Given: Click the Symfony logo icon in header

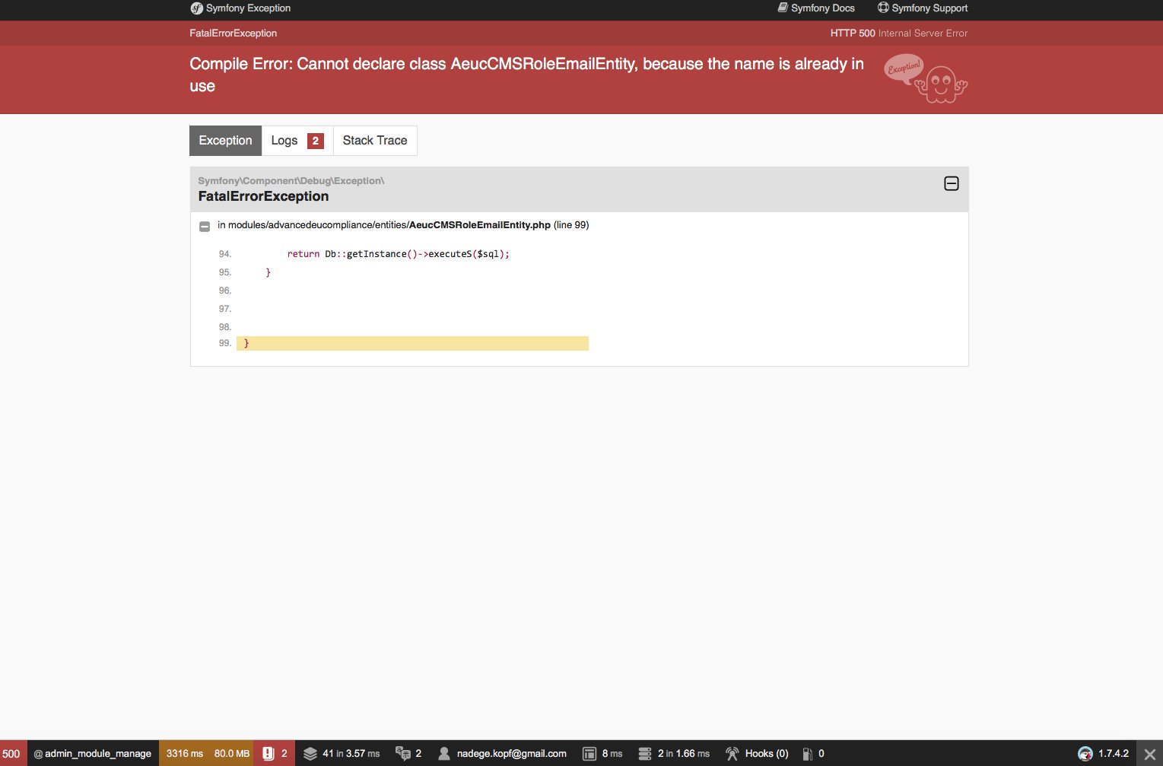Looking at the screenshot, I should coord(196,8).
